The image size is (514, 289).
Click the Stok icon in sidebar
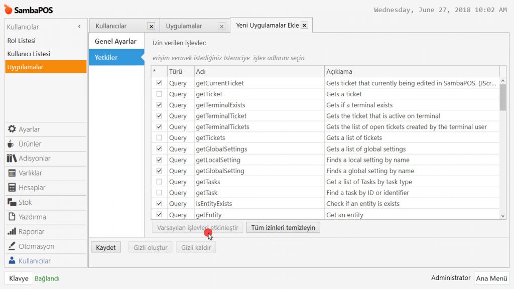pos(12,202)
